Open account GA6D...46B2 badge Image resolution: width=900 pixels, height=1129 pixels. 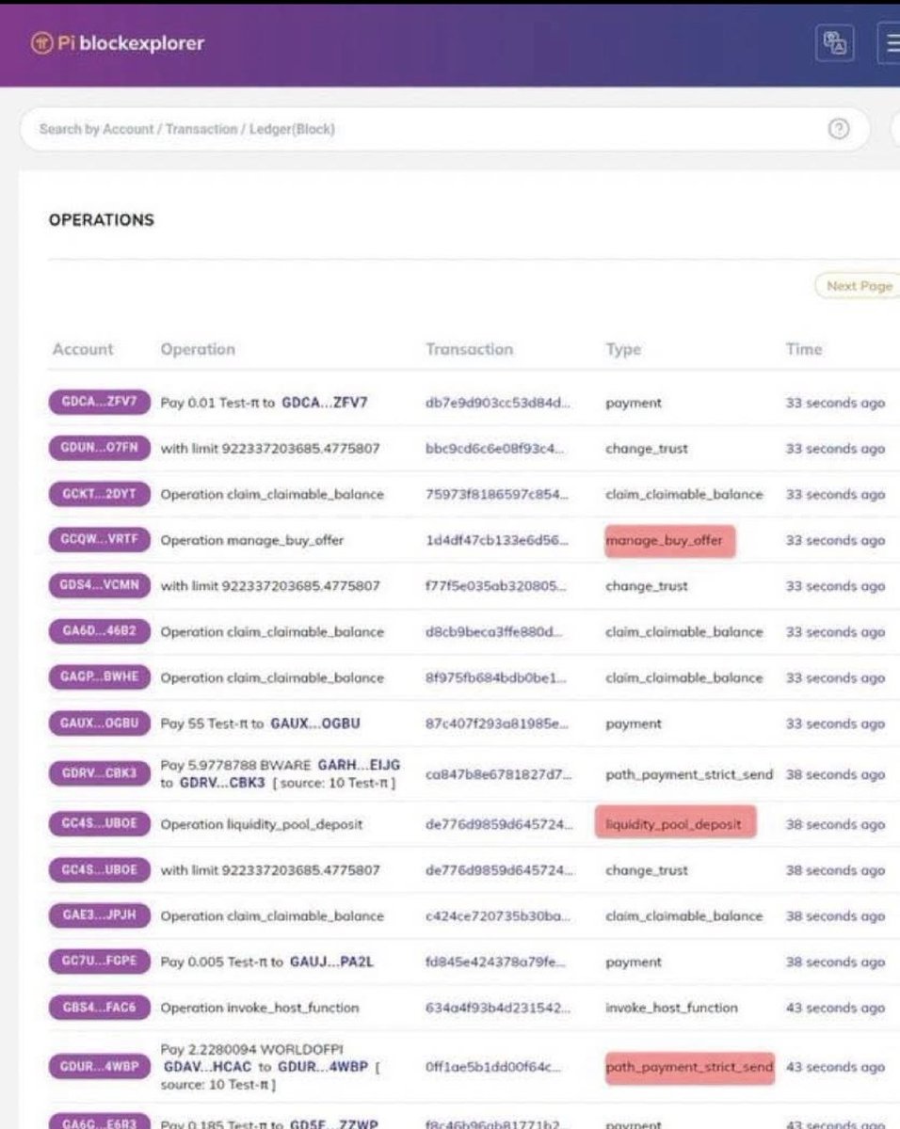point(99,631)
